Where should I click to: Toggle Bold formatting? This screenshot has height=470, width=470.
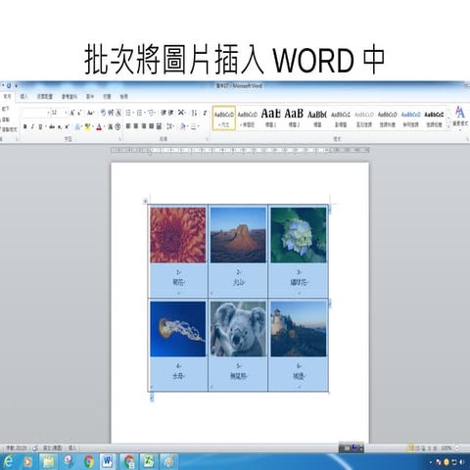(x=25, y=126)
